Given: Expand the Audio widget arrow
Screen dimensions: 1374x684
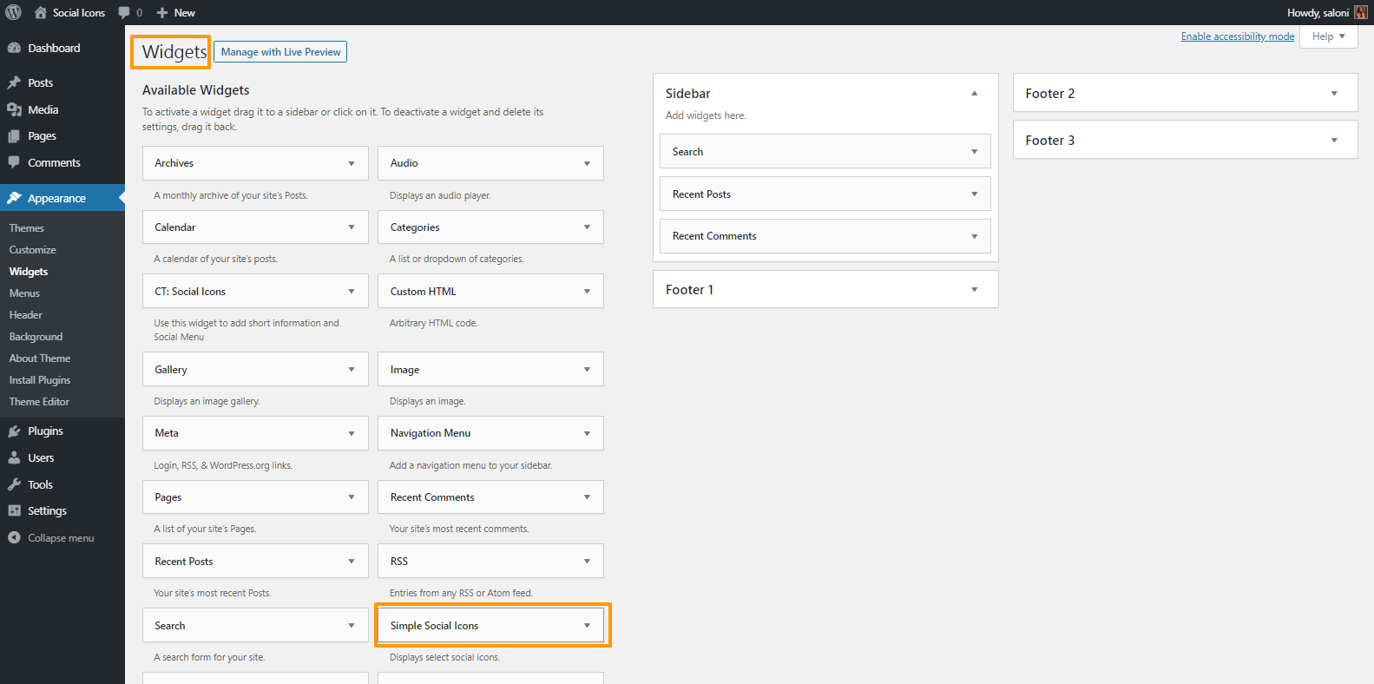Looking at the screenshot, I should [x=587, y=163].
